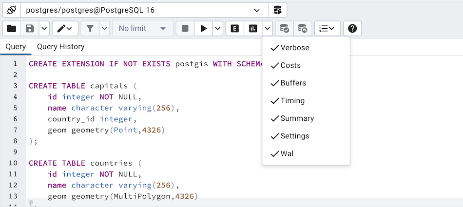Viewport: 463px width, 207px height.
Task: Open the new query tool database icon
Action: pos(278,10)
